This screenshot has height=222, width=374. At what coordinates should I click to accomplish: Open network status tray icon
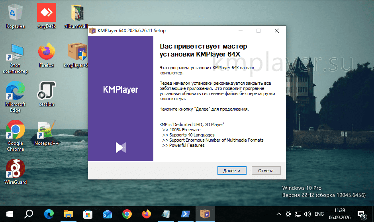[x=298, y=214]
